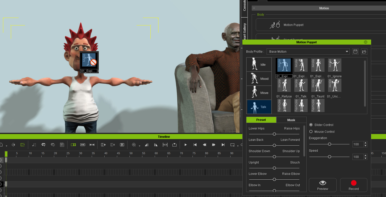Image resolution: width=386 pixels, height=197 pixels.
Task: Select the Mood motion category
Action: (259, 79)
